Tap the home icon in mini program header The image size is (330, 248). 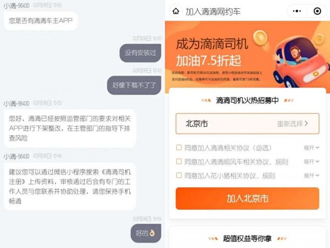pos(176,11)
